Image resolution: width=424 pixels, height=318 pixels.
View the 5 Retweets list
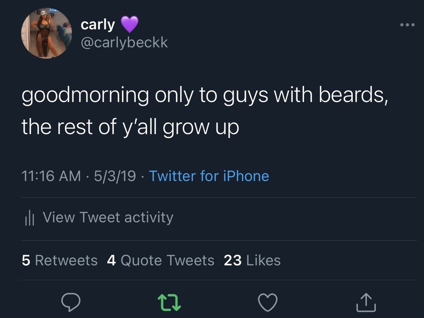pos(59,260)
